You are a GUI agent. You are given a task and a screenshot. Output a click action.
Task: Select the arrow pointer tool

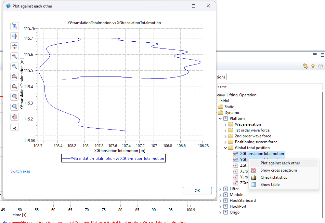click(x=15, y=127)
